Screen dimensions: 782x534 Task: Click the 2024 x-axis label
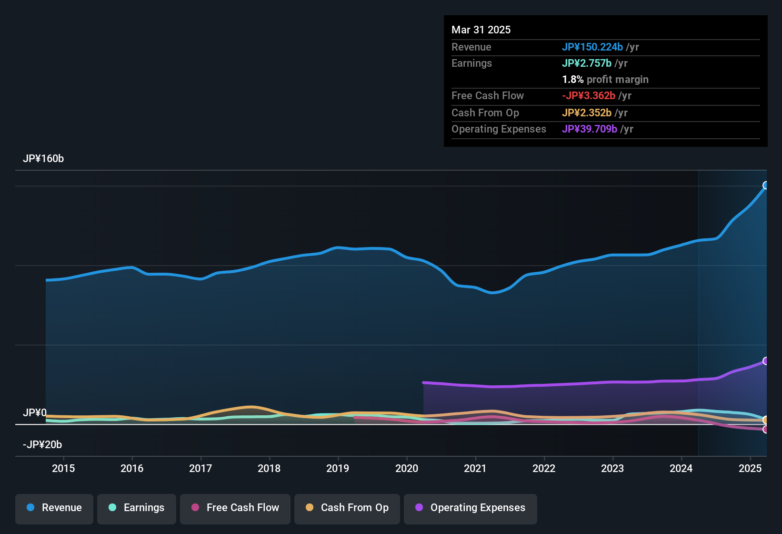[681, 468]
